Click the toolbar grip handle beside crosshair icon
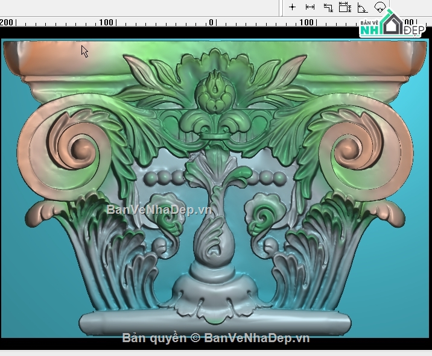This screenshot has width=432, height=356. click(281, 8)
